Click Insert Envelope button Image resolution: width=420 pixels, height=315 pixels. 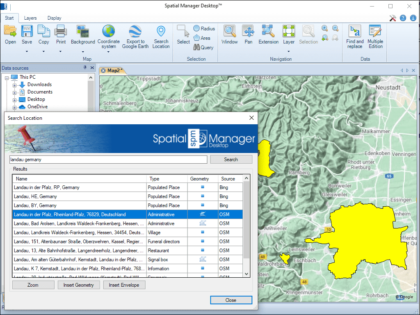[124, 285]
